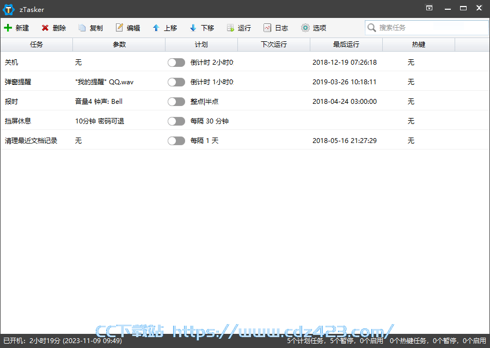
Task: Select the 挡屏休息 task name
Action: coord(18,121)
